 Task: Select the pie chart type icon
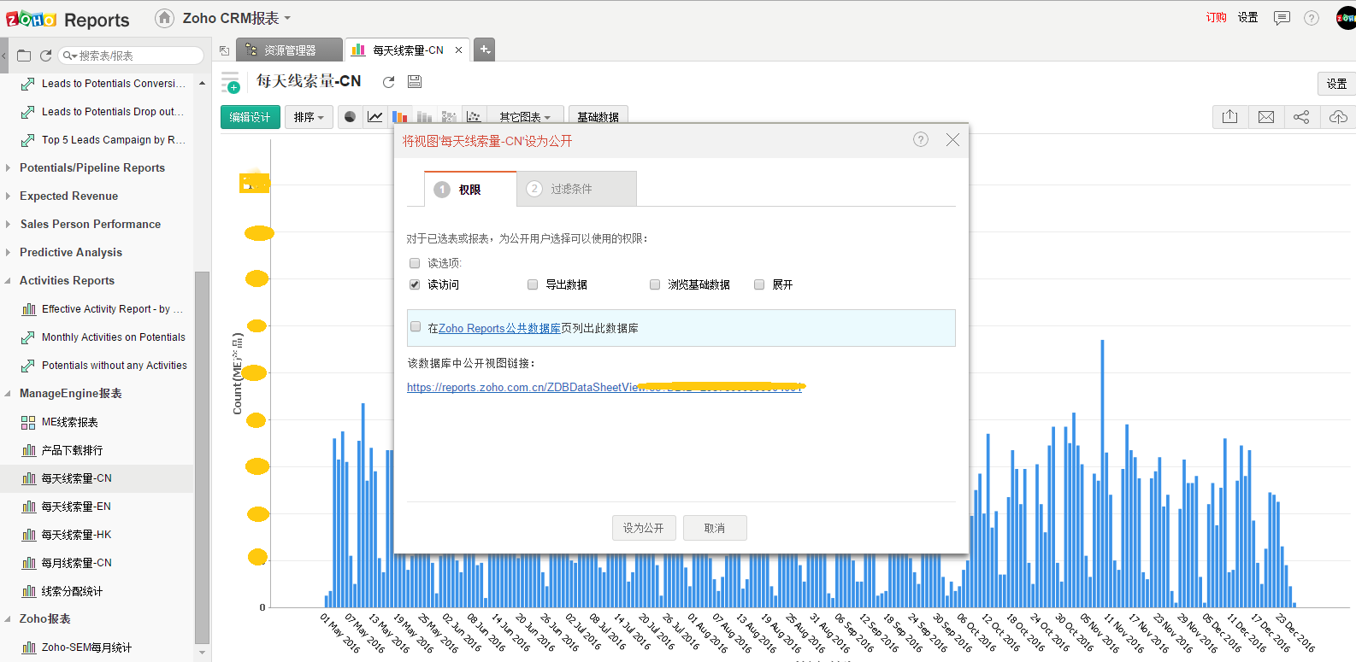tap(350, 117)
